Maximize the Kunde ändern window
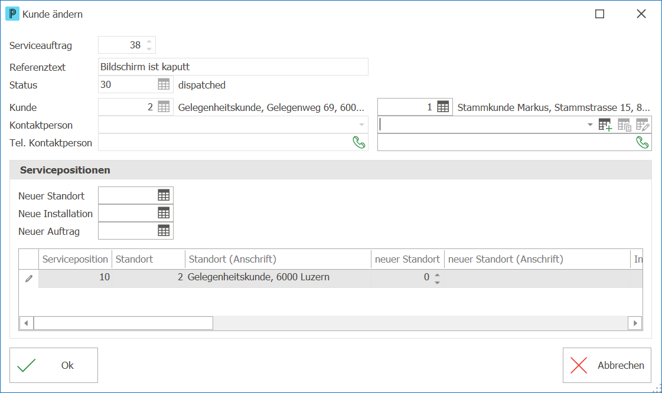 point(599,14)
